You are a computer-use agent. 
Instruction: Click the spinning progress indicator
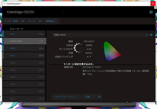(78, 48)
